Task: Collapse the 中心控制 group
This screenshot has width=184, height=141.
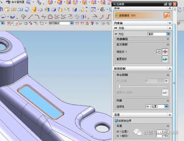Action: point(168,75)
